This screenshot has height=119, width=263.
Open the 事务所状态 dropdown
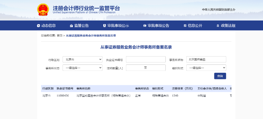[x=82, y=68]
